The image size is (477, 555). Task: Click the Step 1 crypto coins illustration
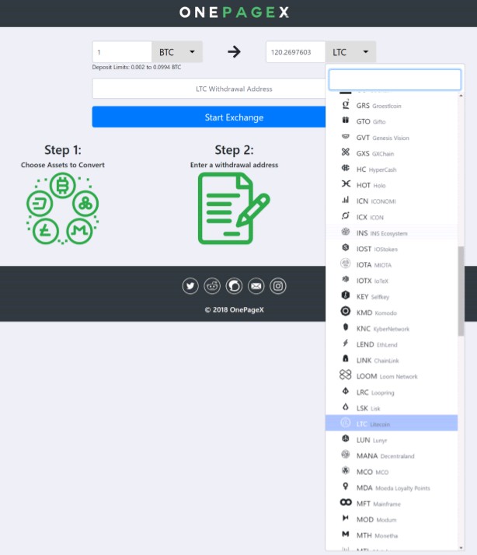click(63, 208)
